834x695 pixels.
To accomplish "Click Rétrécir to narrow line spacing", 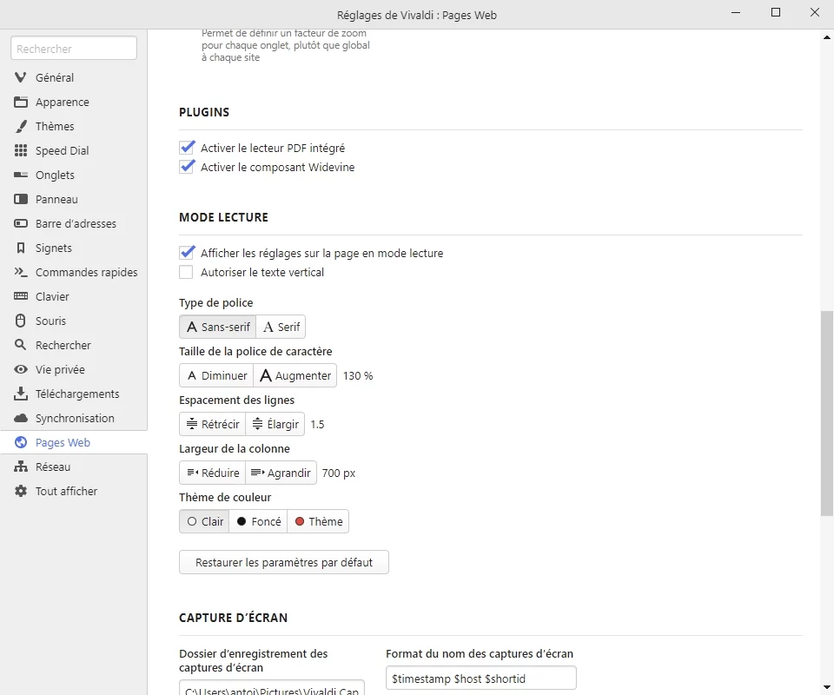I will tap(212, 424).
